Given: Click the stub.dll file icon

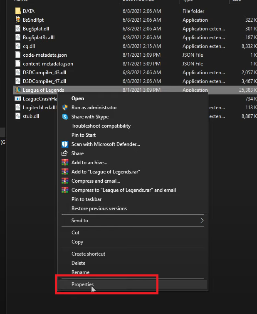Looking at the screenshot, I should pyautogui.click(x=18, y=116).
